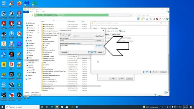The width and height of the screenshot is (194, 109).
Task: Open Mail app from the taskbar
Action: (x=67, y=107)
